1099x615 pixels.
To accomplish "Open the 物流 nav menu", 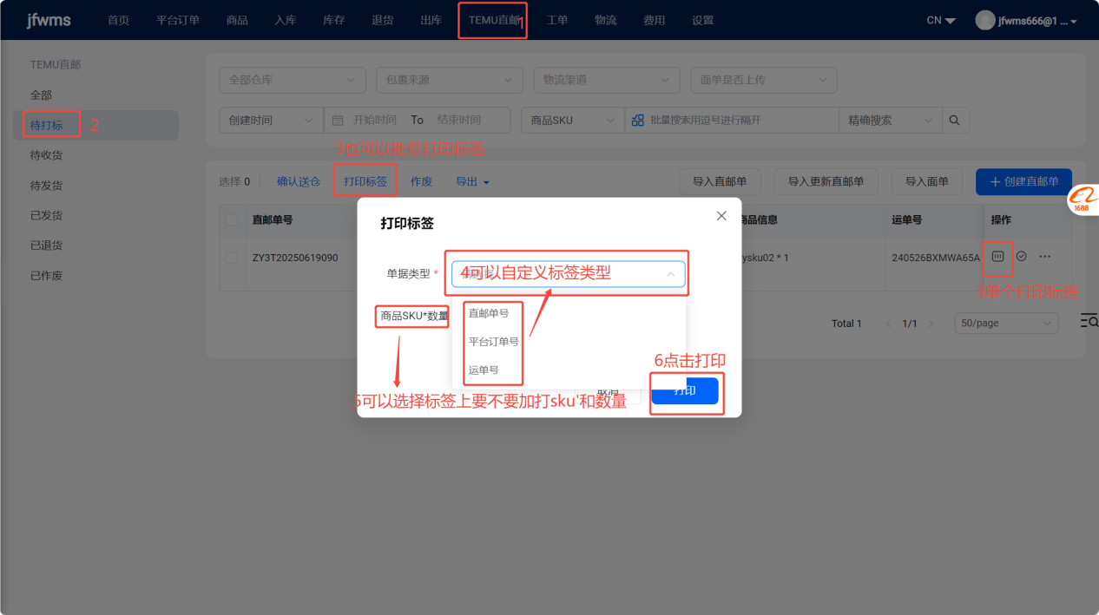I will point(606,20).
